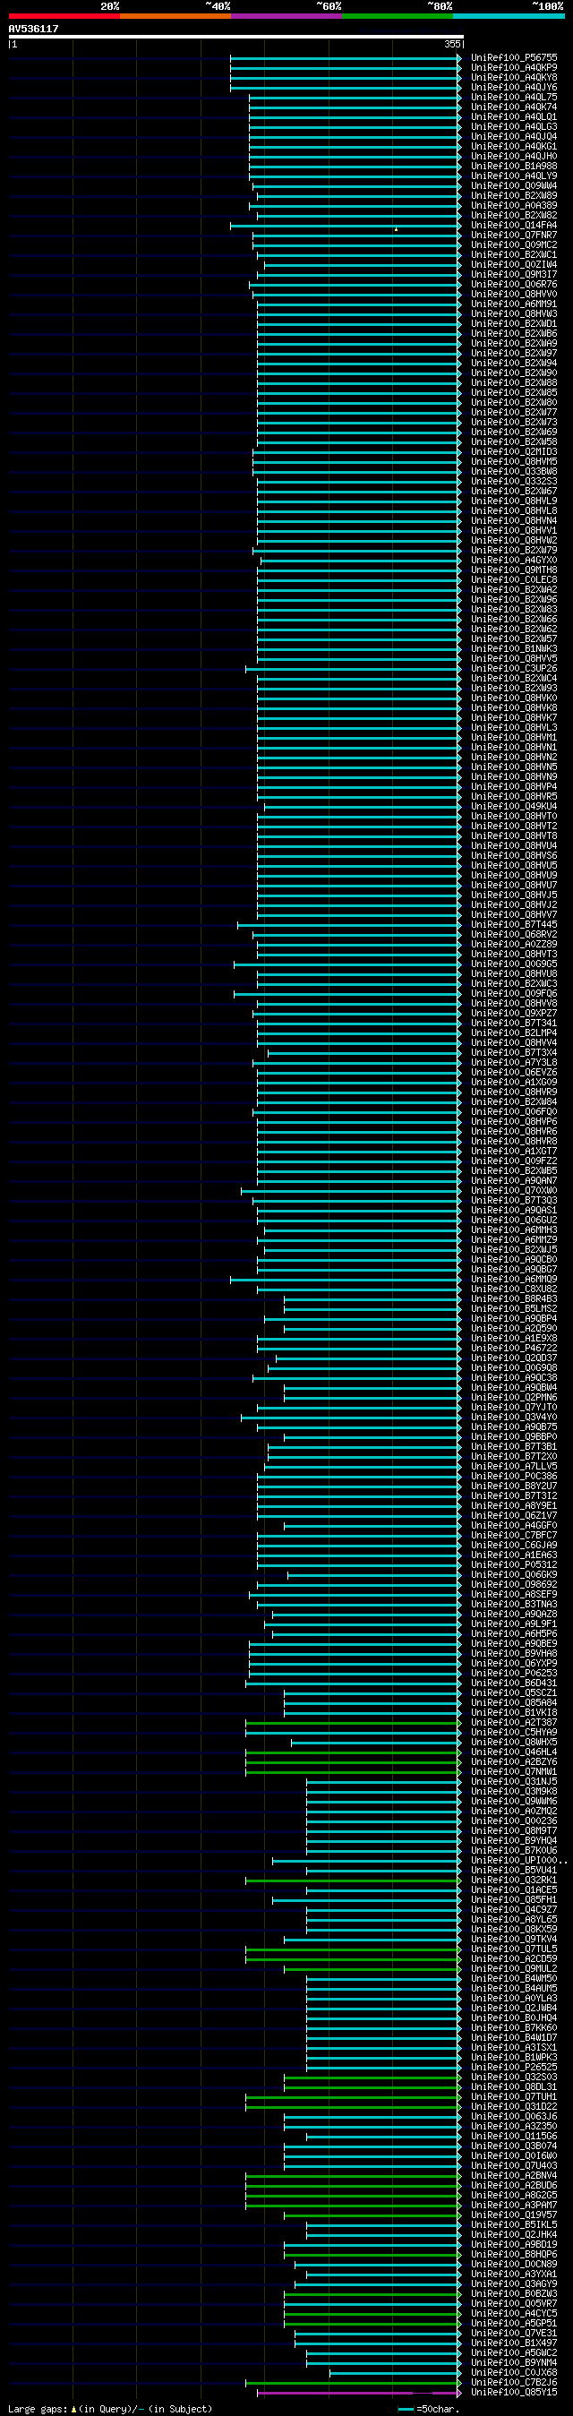Open hit UniRef100_P56755

point(514,58)
